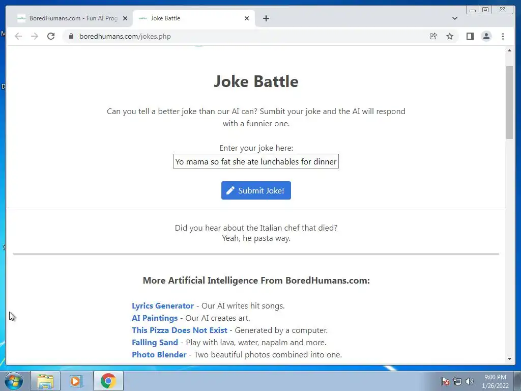Open the browser side panel
The height and width of the screenshot is (391, 521).
pos(470,36)
